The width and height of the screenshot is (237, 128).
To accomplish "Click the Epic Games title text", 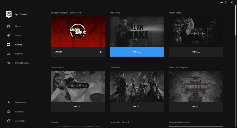I will coord(21,14).
